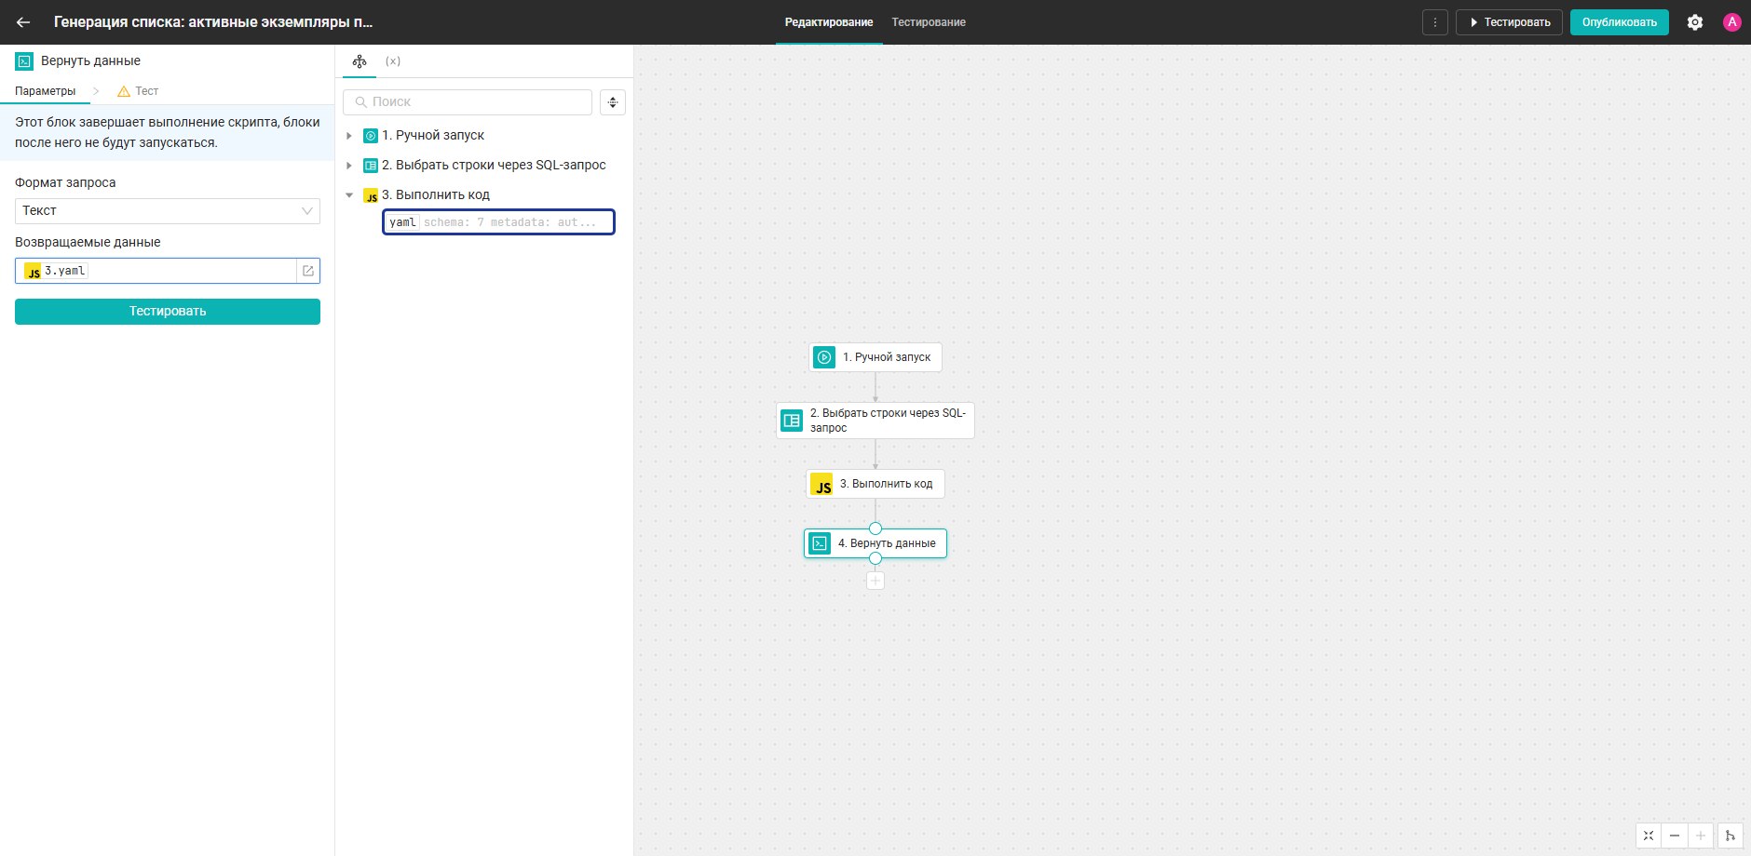Select the 2. Выбрать строки через SQL-запрос label
The height and width of the screenshot is (856, 1751).
(494, 166)
